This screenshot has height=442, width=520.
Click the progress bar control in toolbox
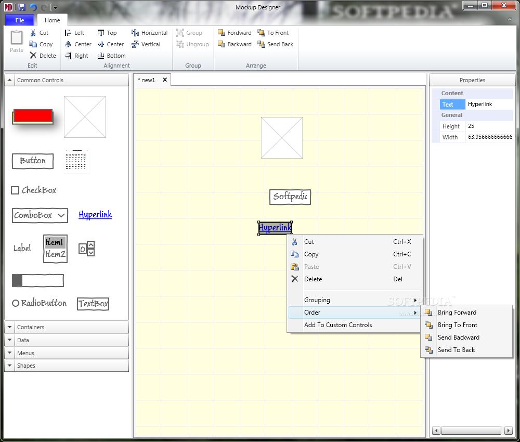click(38, 280)
